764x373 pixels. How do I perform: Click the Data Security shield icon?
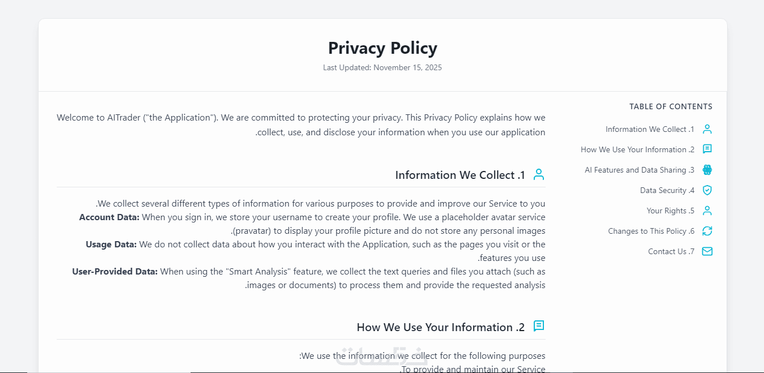pyautogui.click(x=707, y=190)
